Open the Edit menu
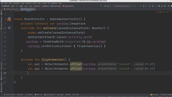Image resolution: width=172 pixels, height=97 pixels. [6, 3]
